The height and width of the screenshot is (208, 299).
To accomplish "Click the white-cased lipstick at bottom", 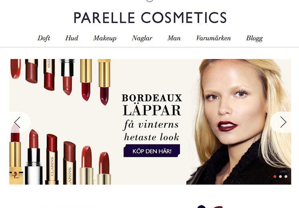I will point(34,157).
